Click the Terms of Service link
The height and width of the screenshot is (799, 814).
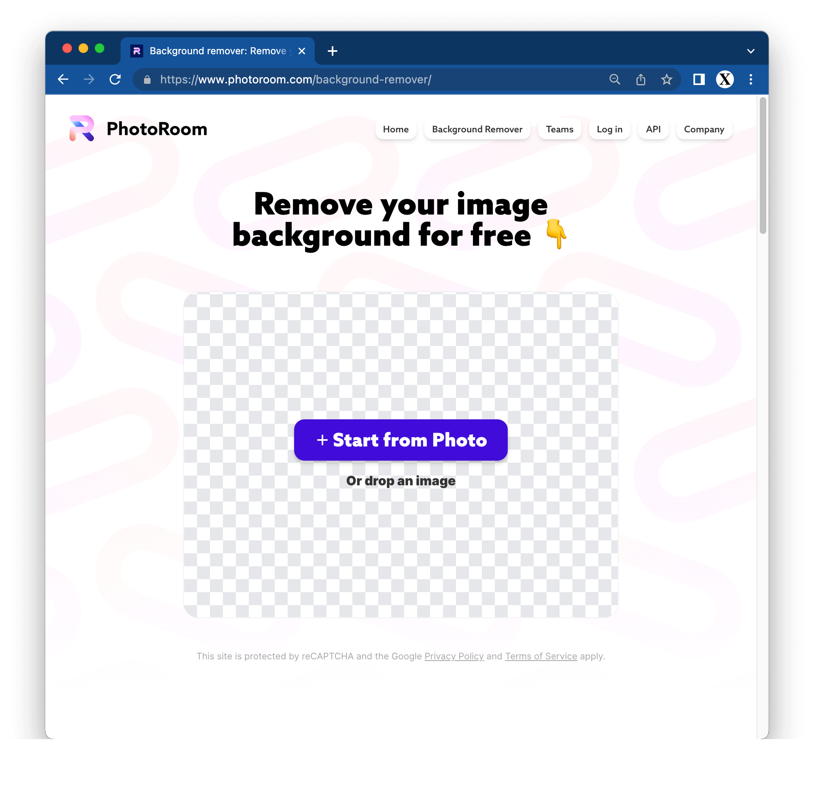tap(541, 656)
